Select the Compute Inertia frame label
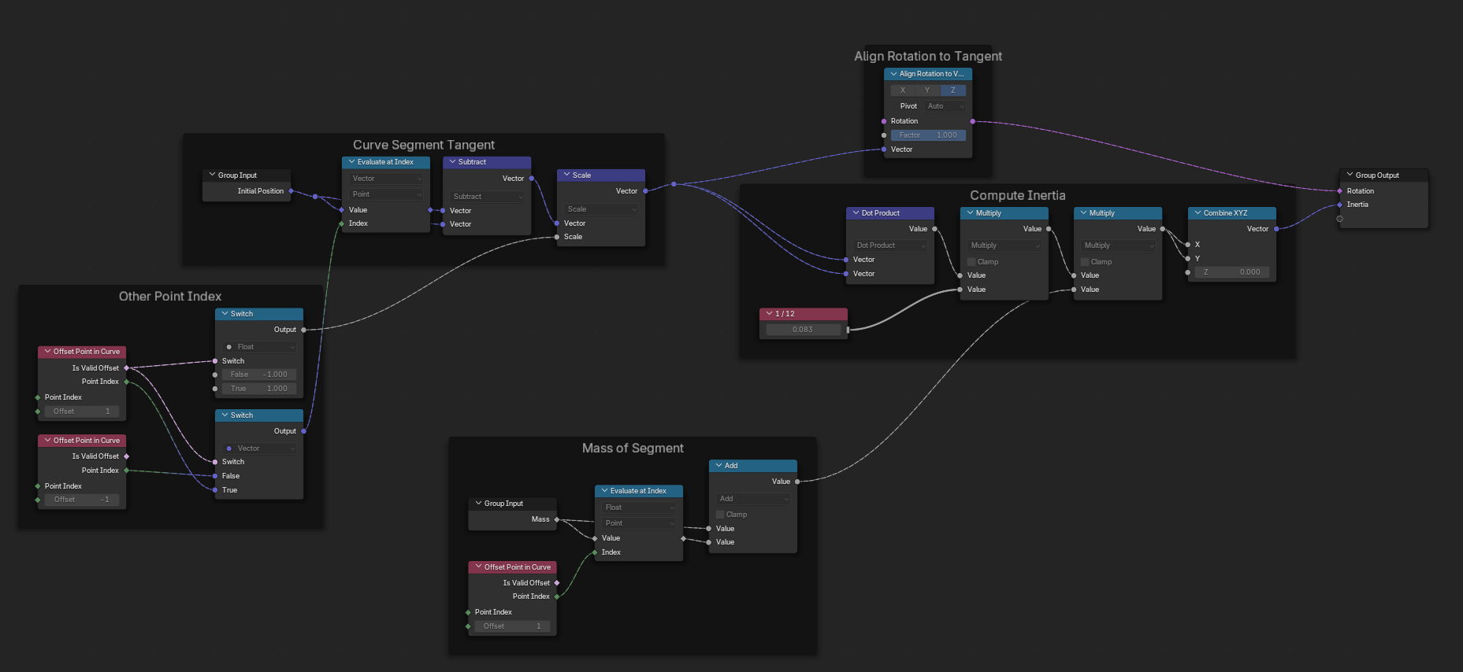This screenshot has height=672, width=1463. pos(1018,195)
